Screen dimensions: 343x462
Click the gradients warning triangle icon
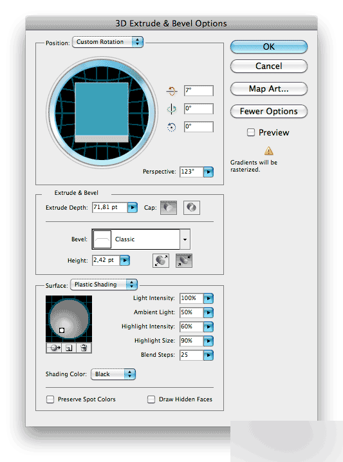click(x=268, y=151)
